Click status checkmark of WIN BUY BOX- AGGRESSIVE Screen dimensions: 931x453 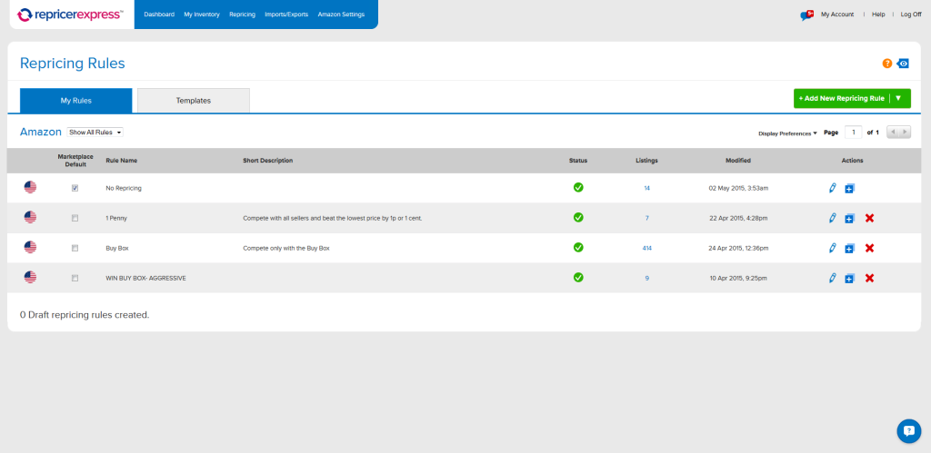pyautogui.click(x=577, y=277)
